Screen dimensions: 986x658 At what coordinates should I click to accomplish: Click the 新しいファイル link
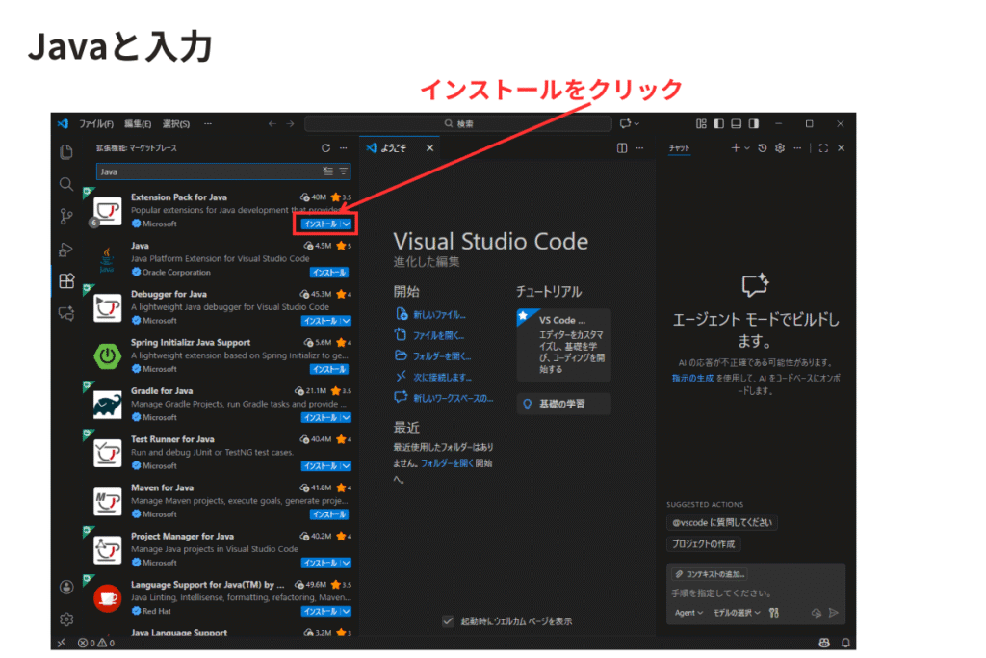point(439,314)
